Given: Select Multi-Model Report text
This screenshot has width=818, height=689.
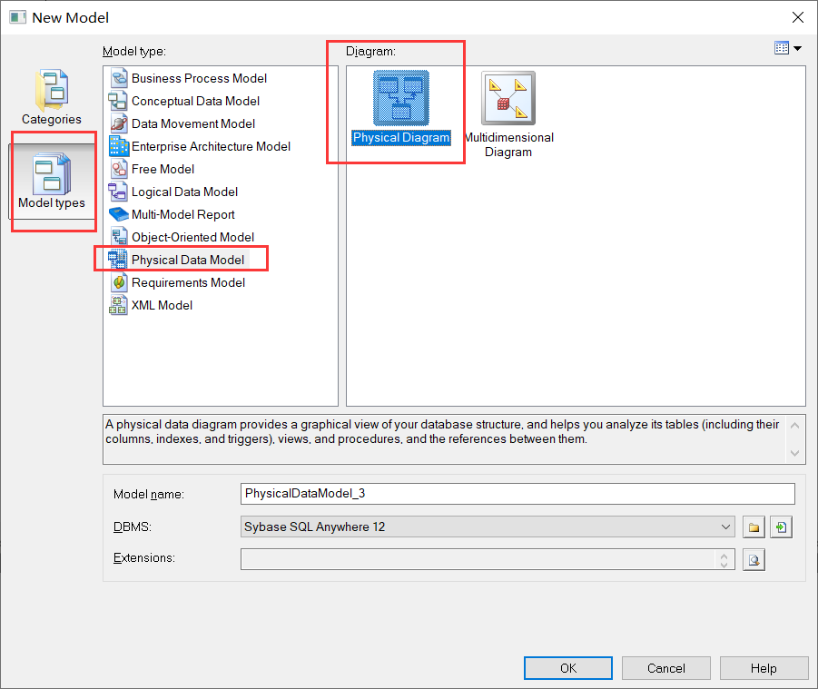Looking at the screenshot, I should 183,214.
